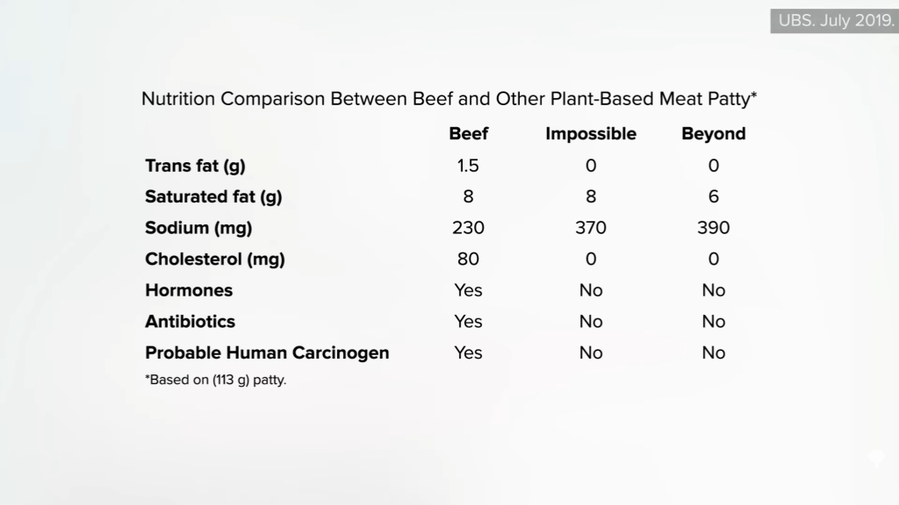Click the Beef sodium value 230
Image resolution: width=899 pixels, height=505 pixels.
[x=468, y=228]
